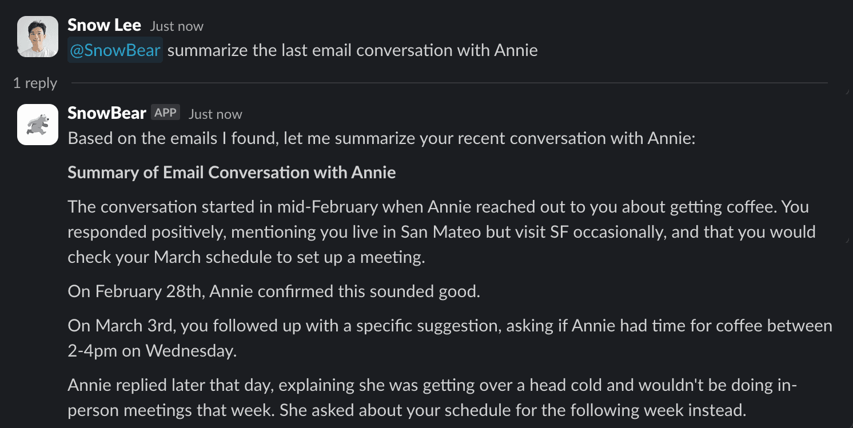This screenshot has width=853, height=428.
Task: Click the APP badge beside SnowBear
Action: 166,113
